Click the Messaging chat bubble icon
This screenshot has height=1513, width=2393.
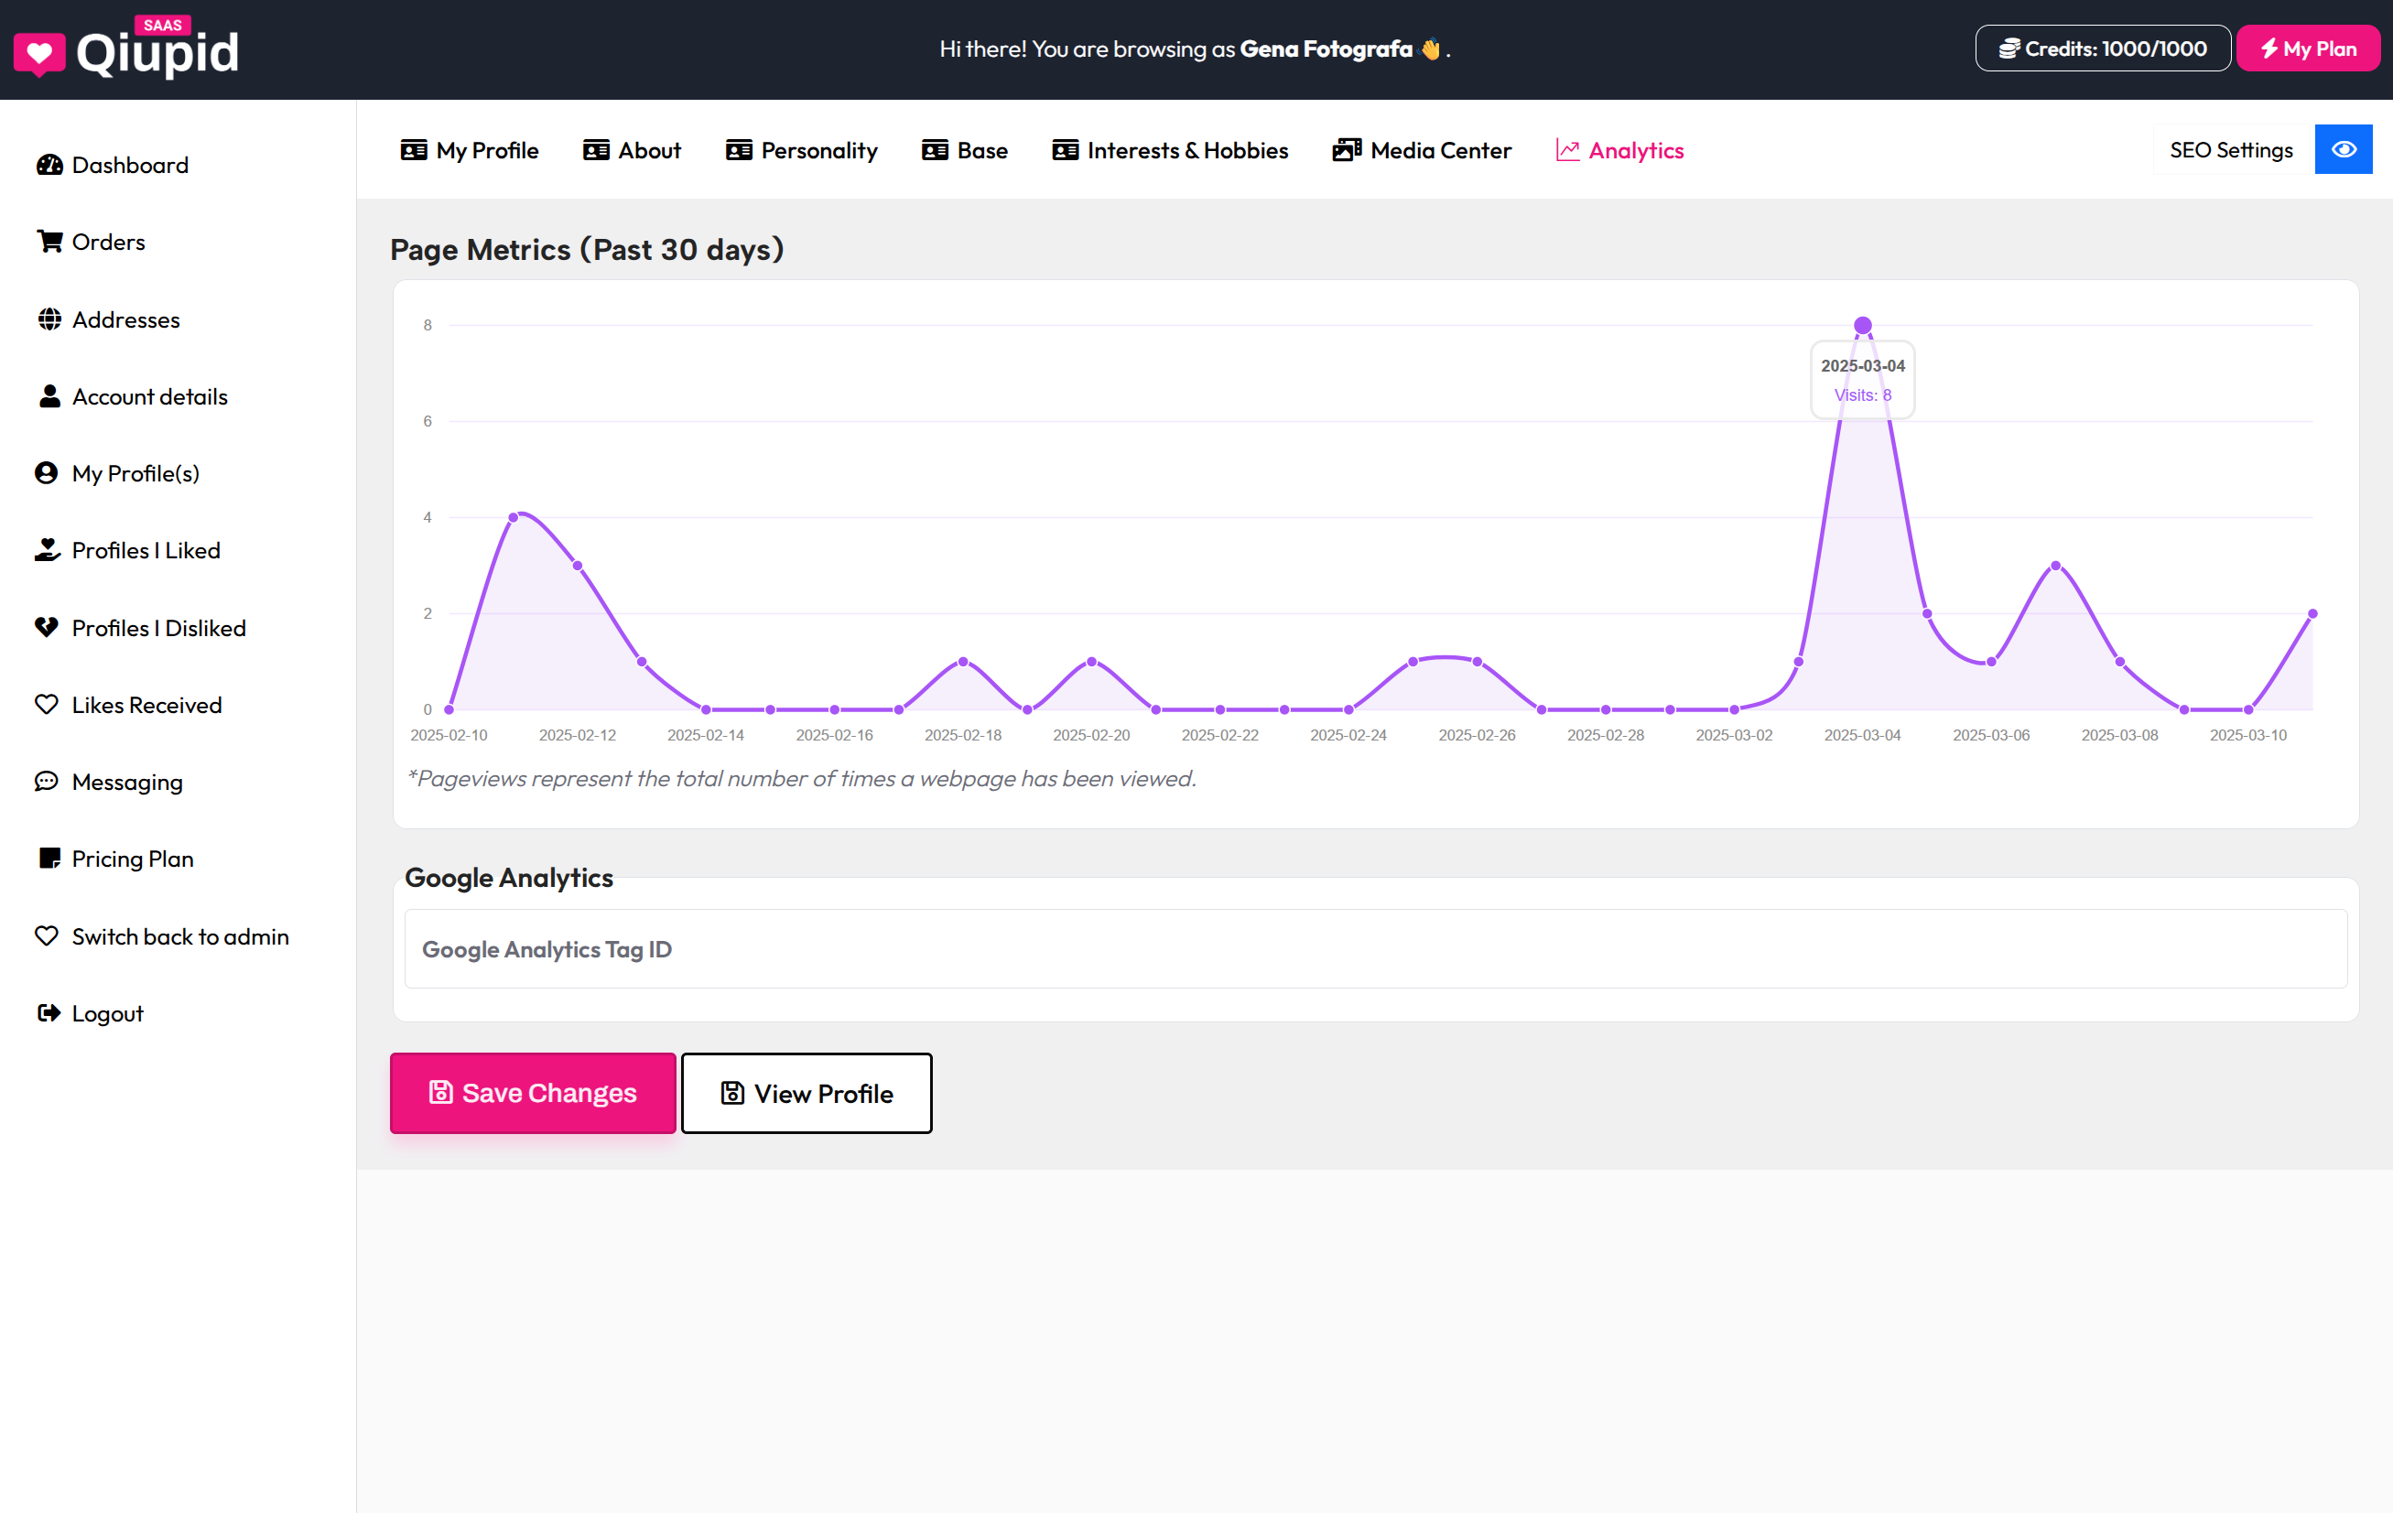coord(47,781)
